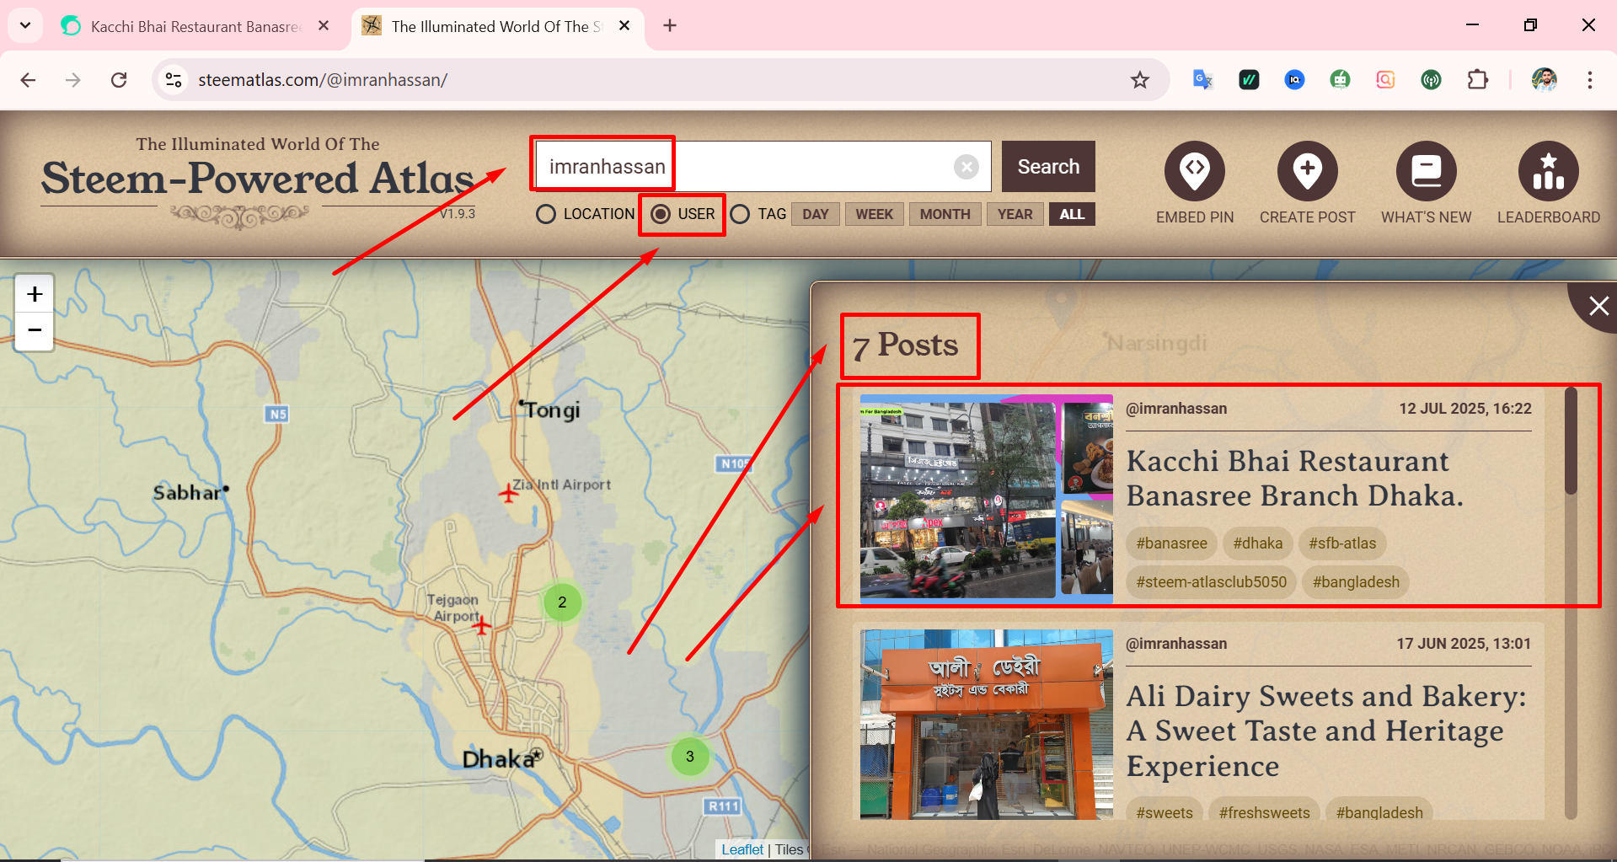
Task: Expand the tab search dropdown
Action: (25, 26)
